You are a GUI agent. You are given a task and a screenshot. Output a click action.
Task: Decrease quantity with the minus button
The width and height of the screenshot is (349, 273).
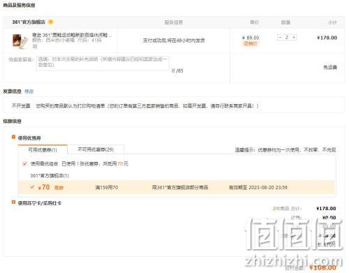click(281, 37)
